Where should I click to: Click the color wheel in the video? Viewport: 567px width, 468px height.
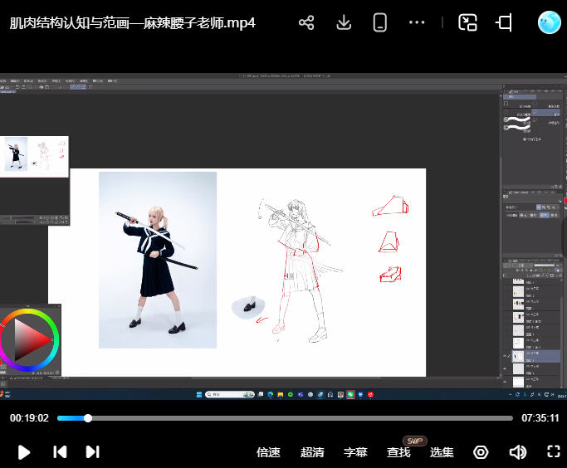29,339
